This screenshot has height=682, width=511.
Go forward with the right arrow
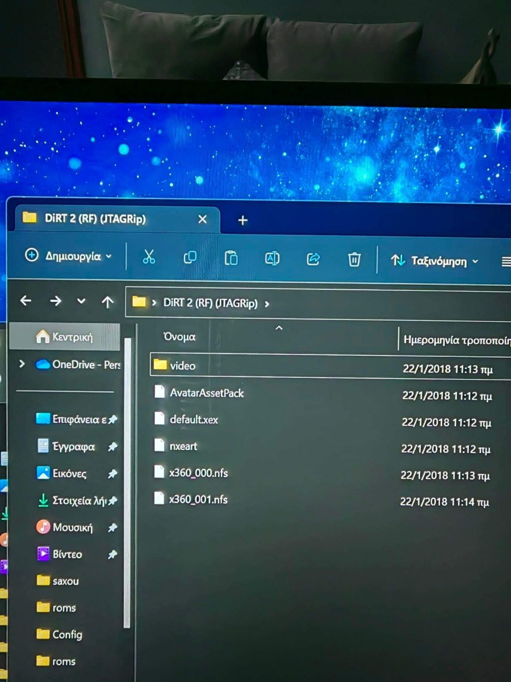[55, 301]
